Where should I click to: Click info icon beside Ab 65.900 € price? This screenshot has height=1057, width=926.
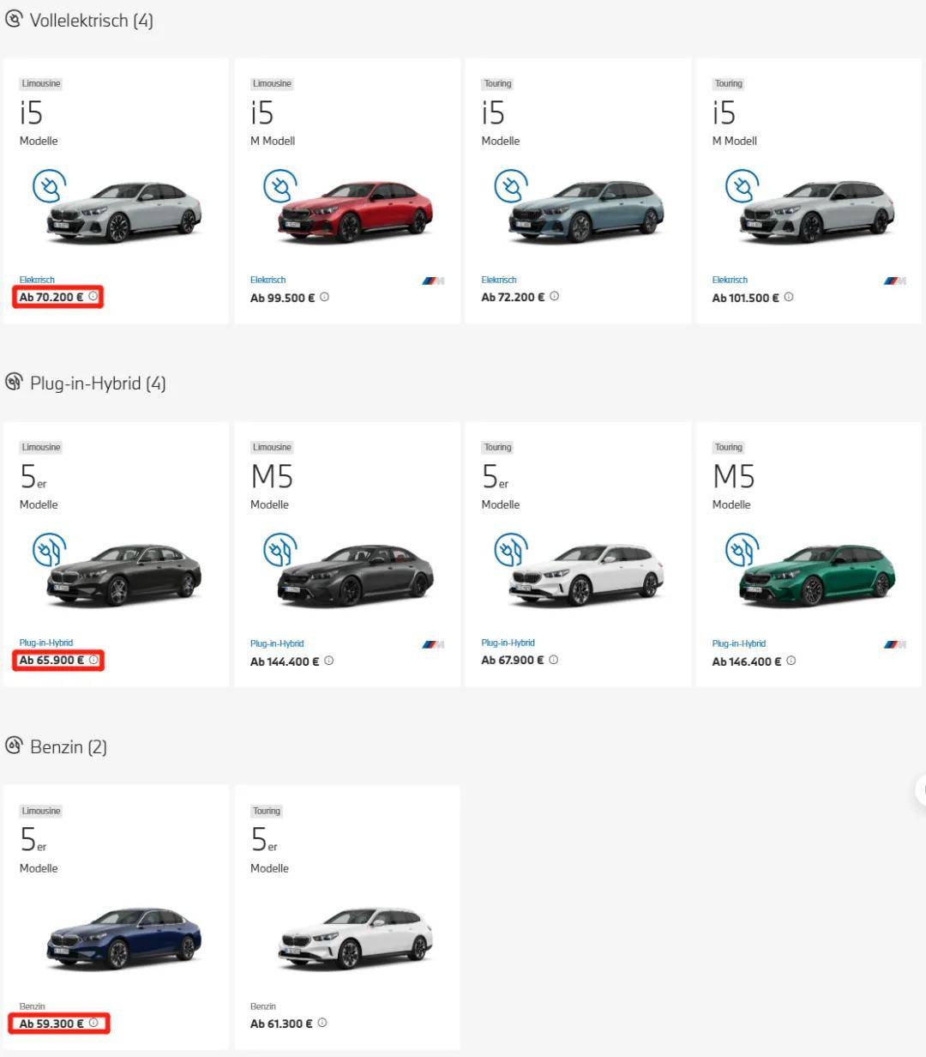click(x=93, y=660)
